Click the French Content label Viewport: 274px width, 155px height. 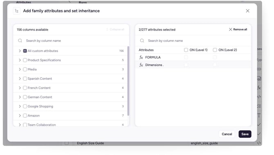(x=39, y=88)
